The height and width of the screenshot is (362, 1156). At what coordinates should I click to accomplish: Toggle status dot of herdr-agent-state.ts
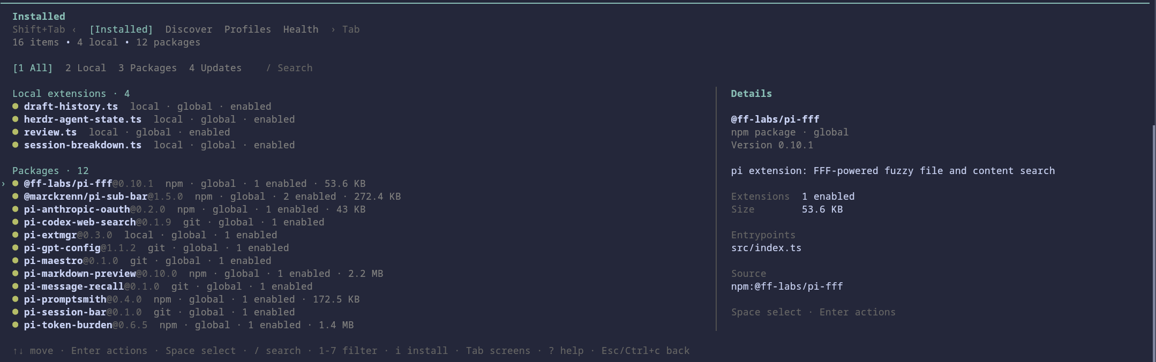point(16,119)
